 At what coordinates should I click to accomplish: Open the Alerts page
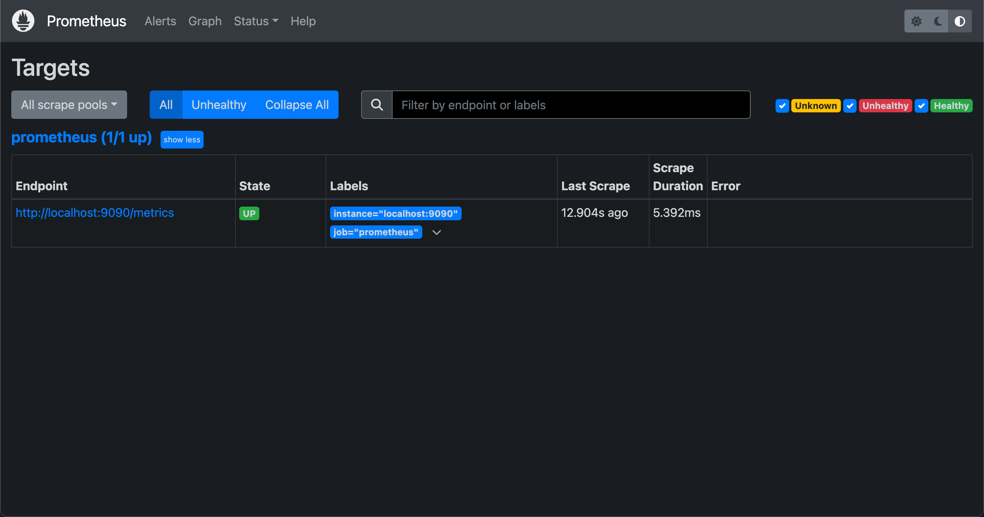click(160, 21)
